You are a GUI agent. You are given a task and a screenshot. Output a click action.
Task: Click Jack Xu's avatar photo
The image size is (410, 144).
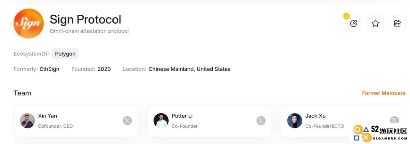pos(294,121)
